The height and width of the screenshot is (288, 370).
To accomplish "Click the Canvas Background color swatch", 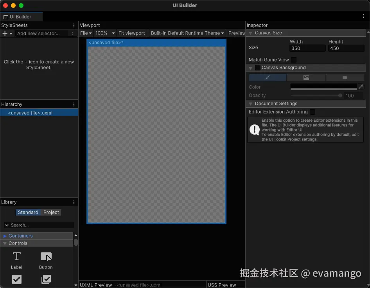I will 324,86.
